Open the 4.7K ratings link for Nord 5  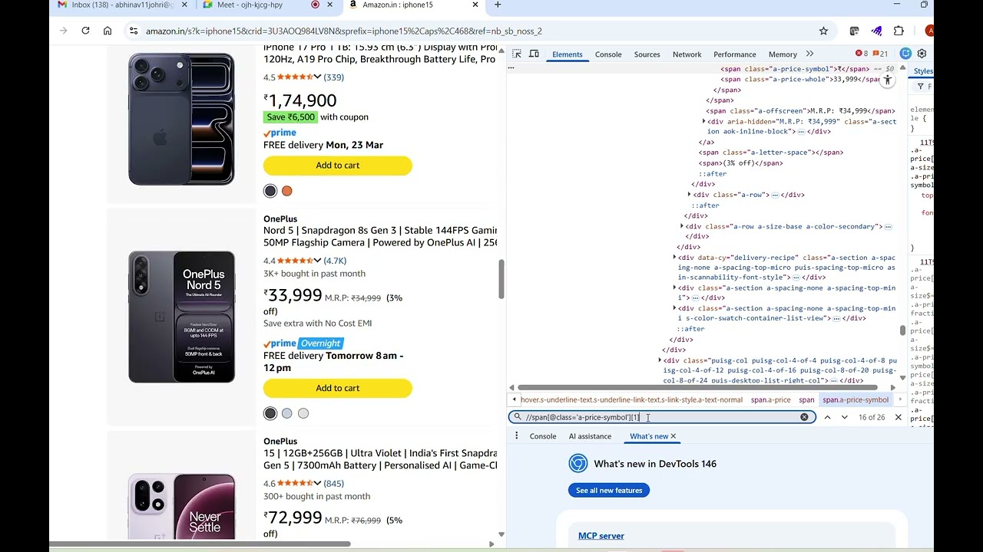pos(335,261)
